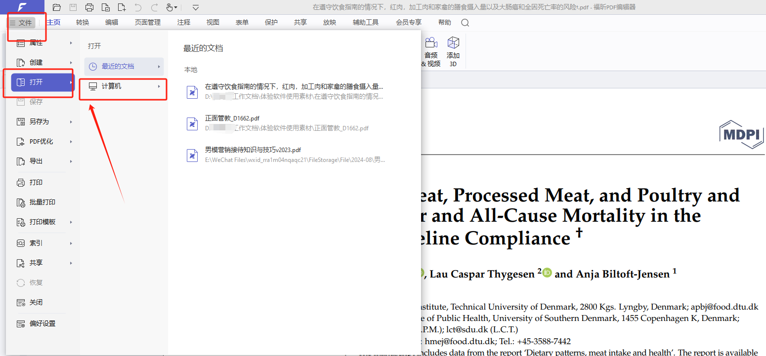Click the clock icon beside 最近的文档
This screenshot has height=356, width=766.
coord(93,67)
